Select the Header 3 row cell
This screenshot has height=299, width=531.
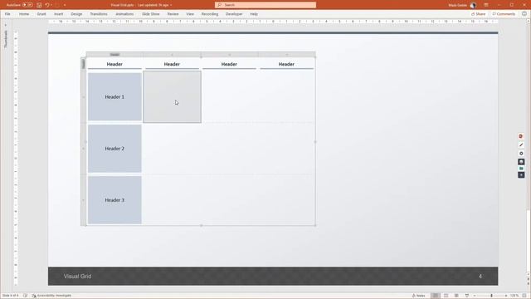tap(114, 200)
